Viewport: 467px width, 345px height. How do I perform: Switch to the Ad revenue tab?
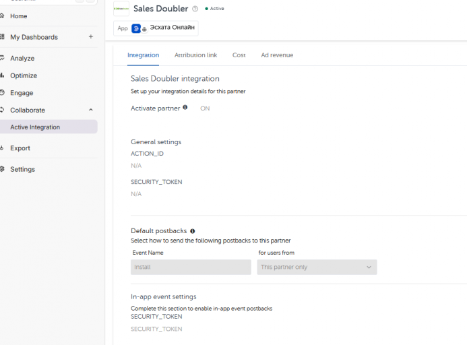click(277, 55)
